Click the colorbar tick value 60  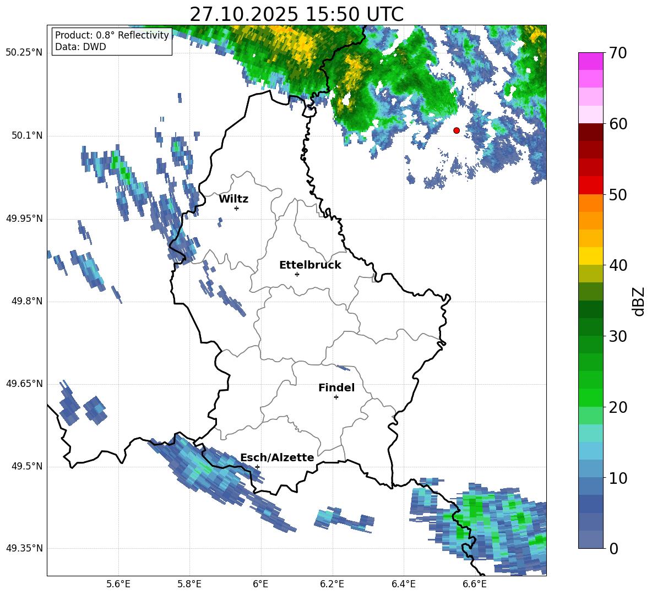(x=617, y=124)
